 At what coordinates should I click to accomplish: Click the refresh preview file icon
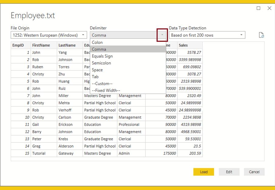pyautogui.click(x=261, y=35)
